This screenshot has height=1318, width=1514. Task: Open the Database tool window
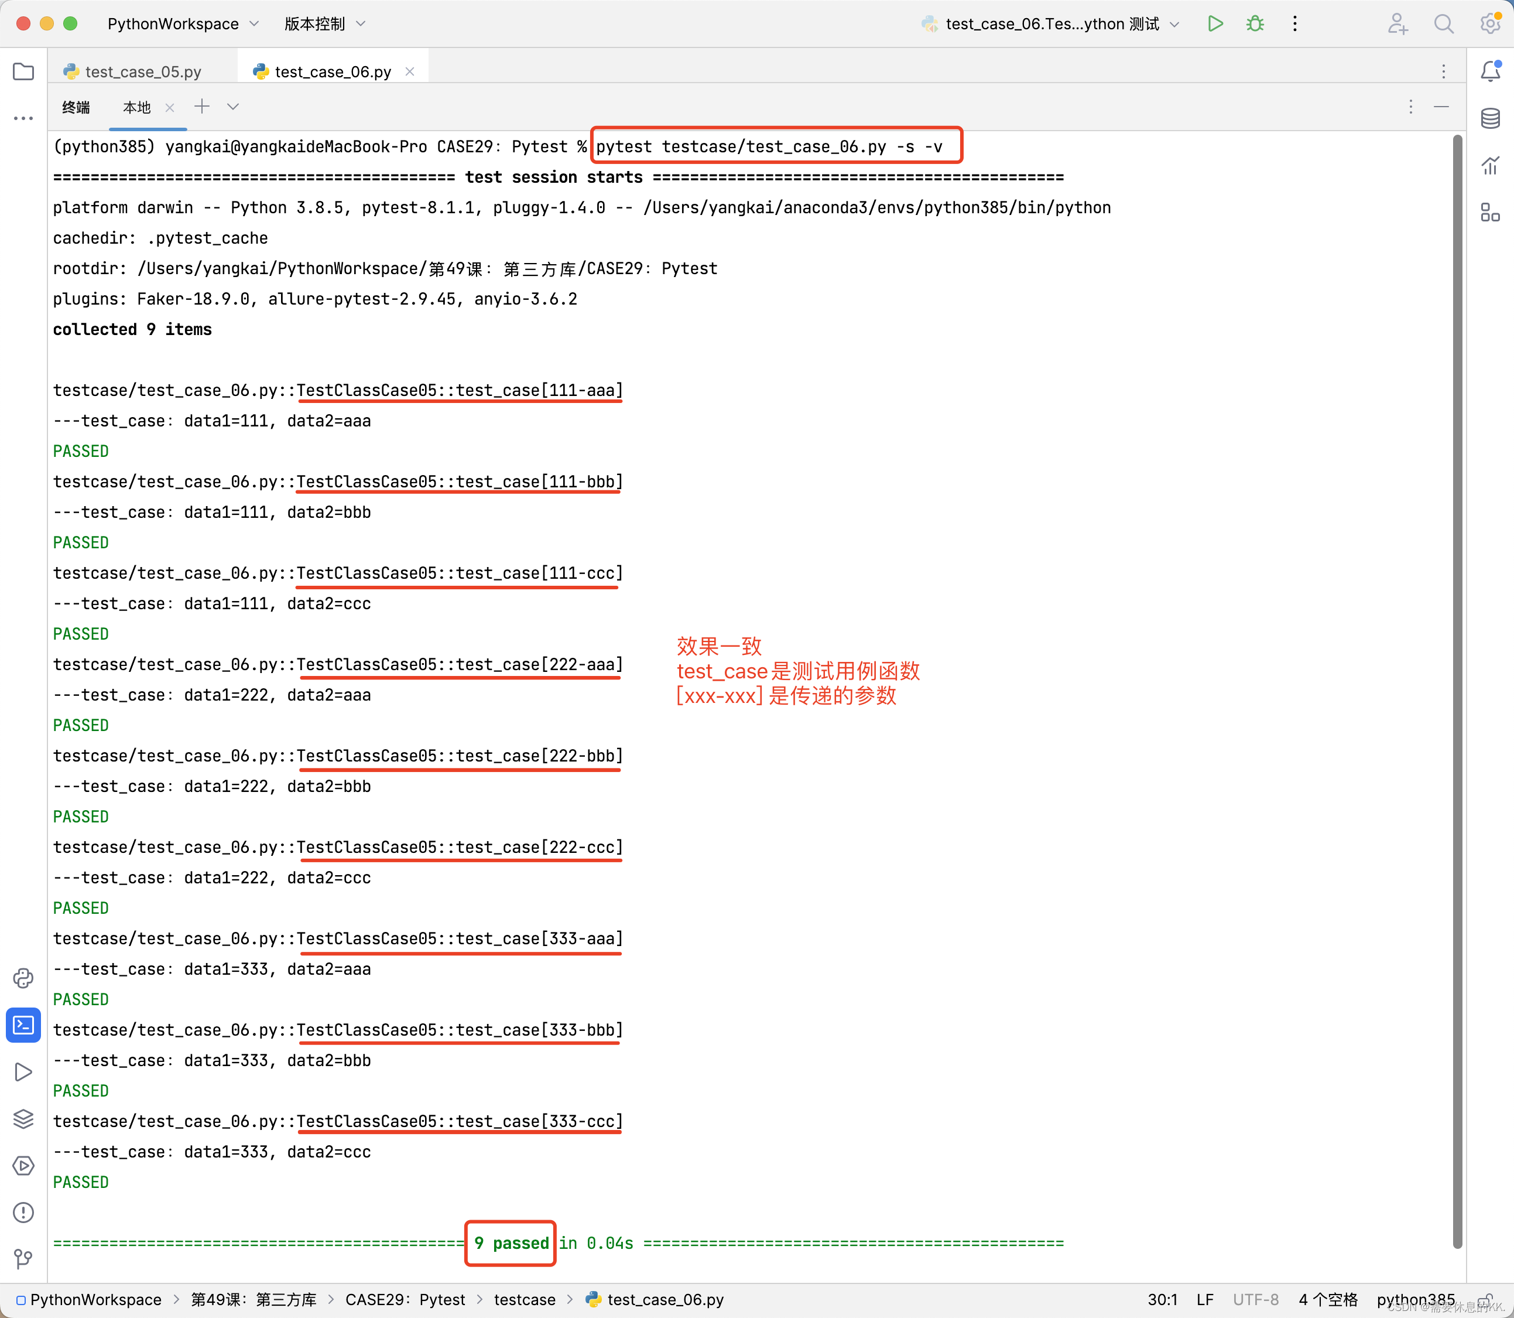[1491, 118]
